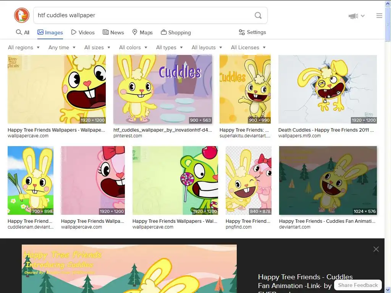The image size is (391, 293).
Task: Open the 700 × 898 Cuddles thumbnail
Action: (x=31, y=180)
